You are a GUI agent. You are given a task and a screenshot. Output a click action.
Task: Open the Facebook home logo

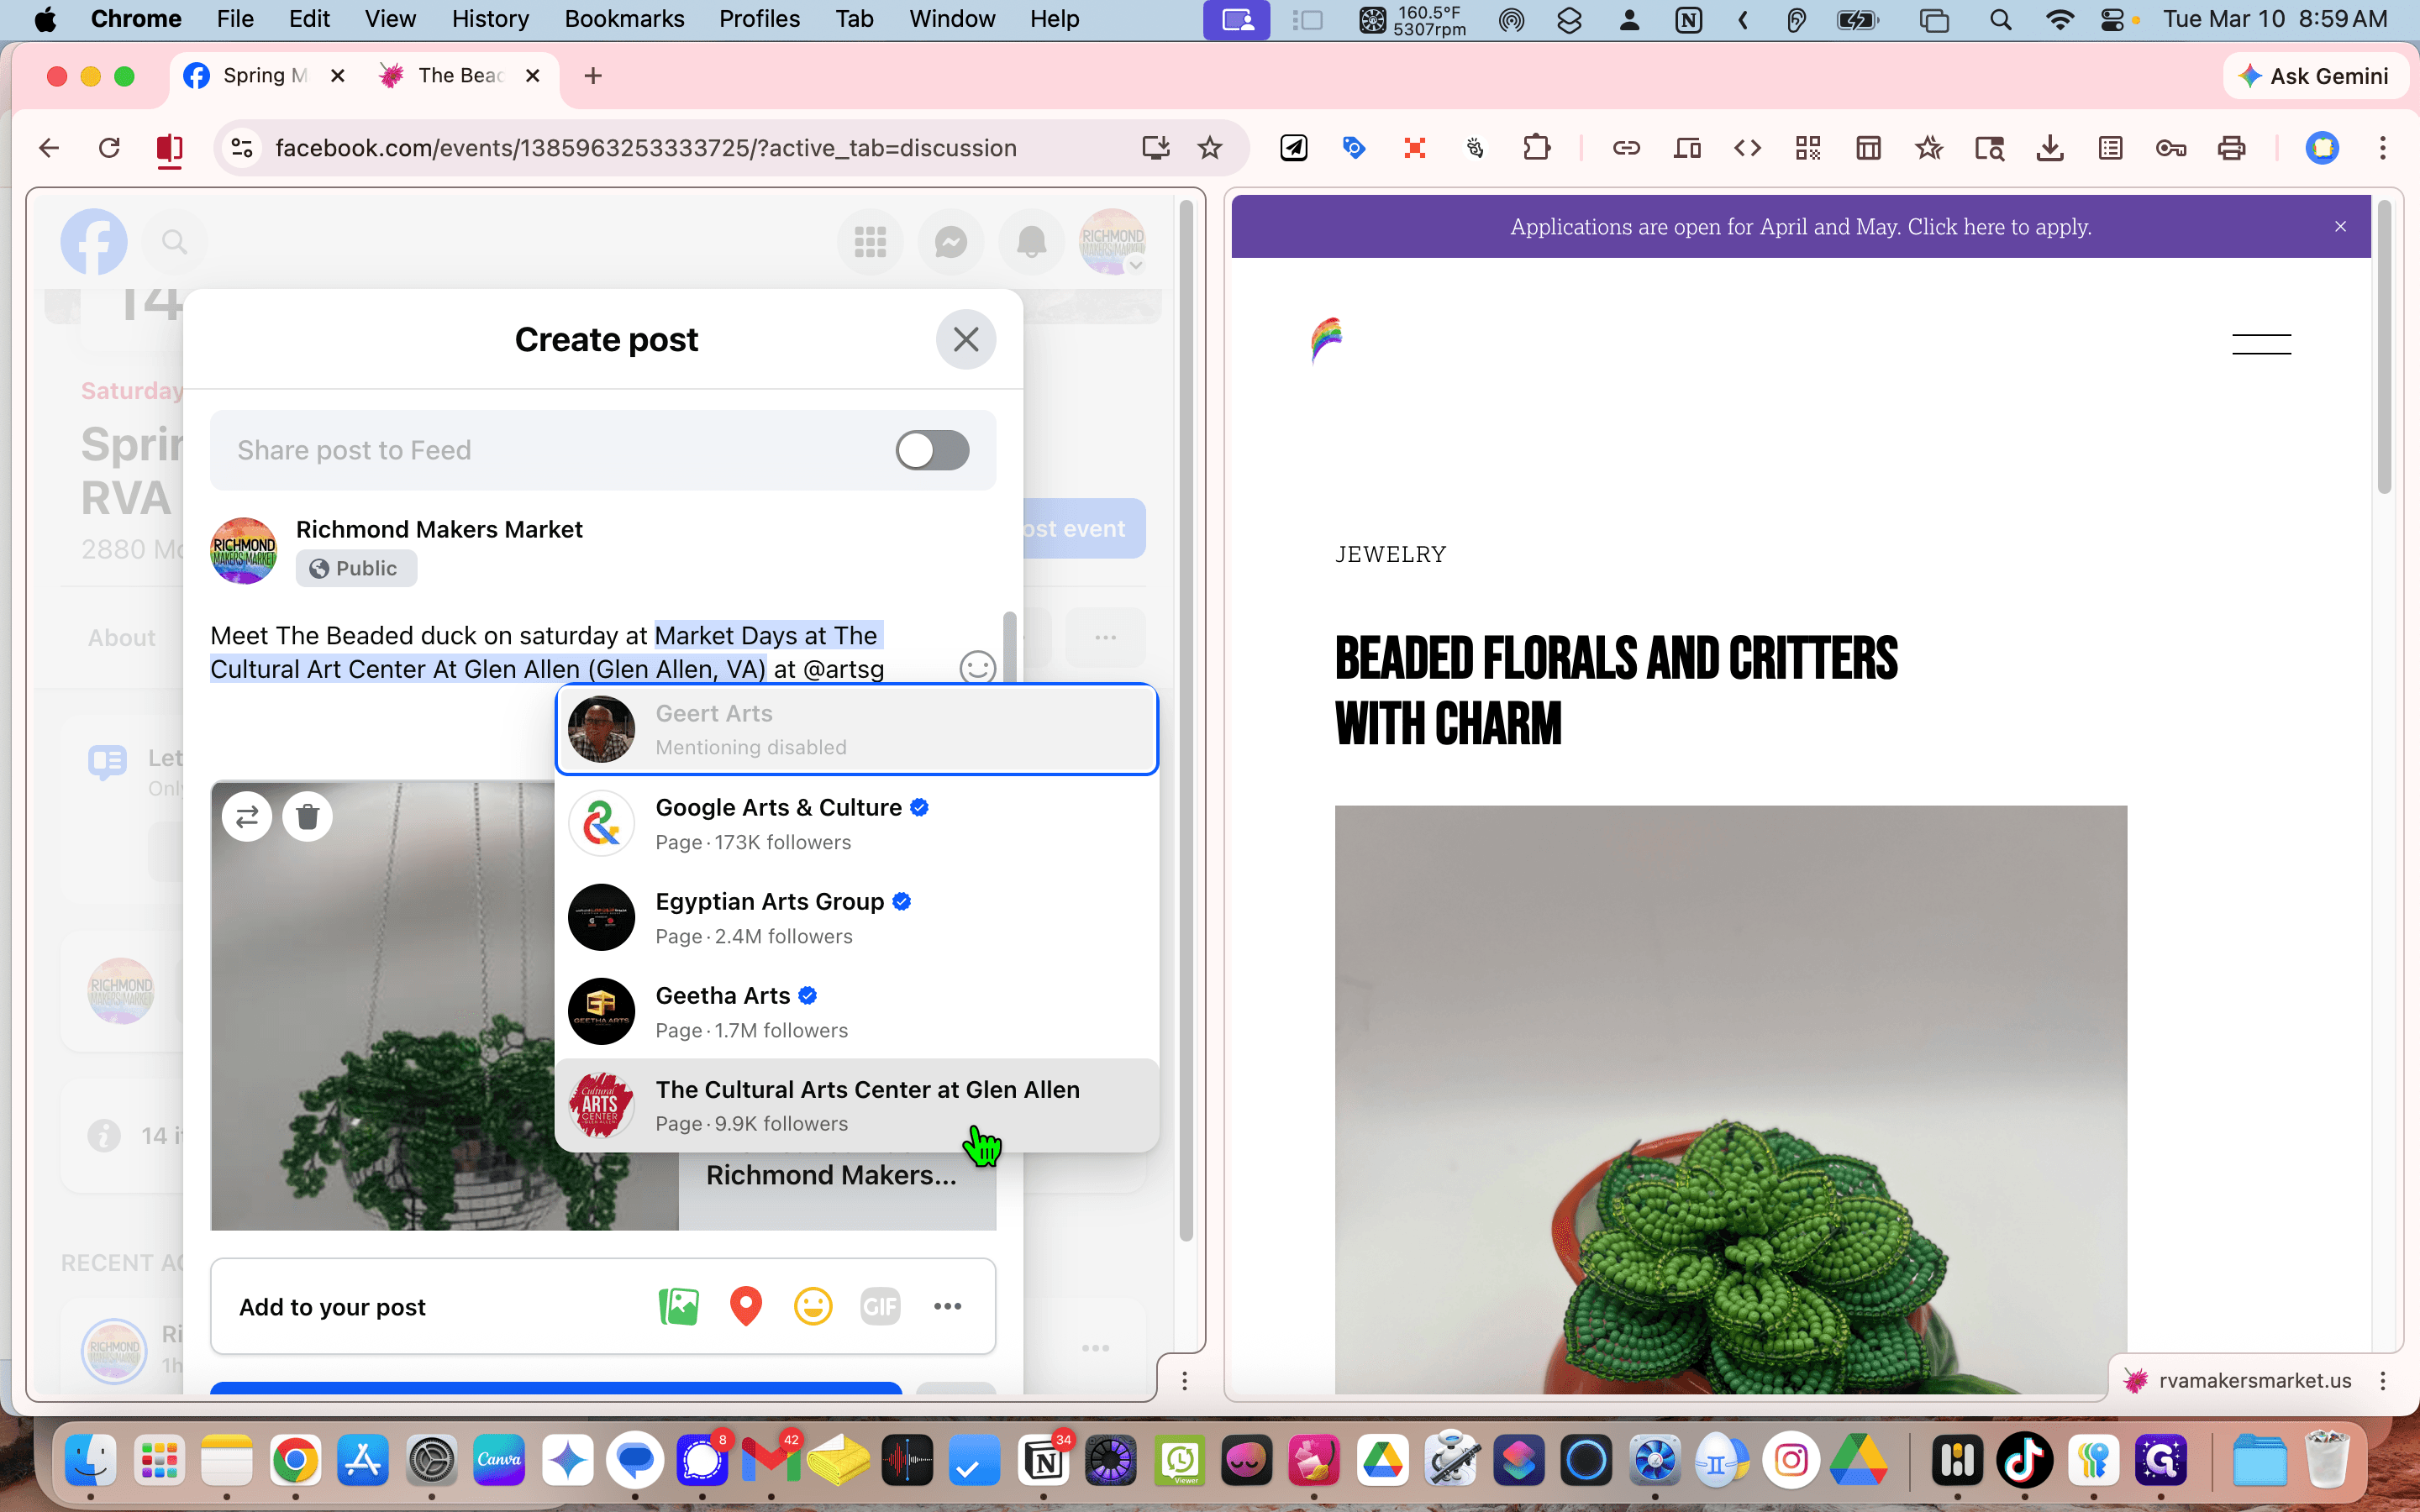point(94,241)
